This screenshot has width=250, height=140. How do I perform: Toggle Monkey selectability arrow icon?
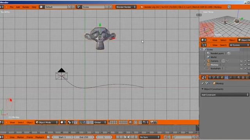click(x=245, y=65)
